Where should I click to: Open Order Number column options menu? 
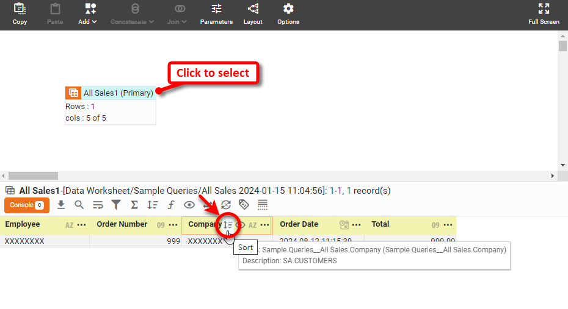[173, 225]
